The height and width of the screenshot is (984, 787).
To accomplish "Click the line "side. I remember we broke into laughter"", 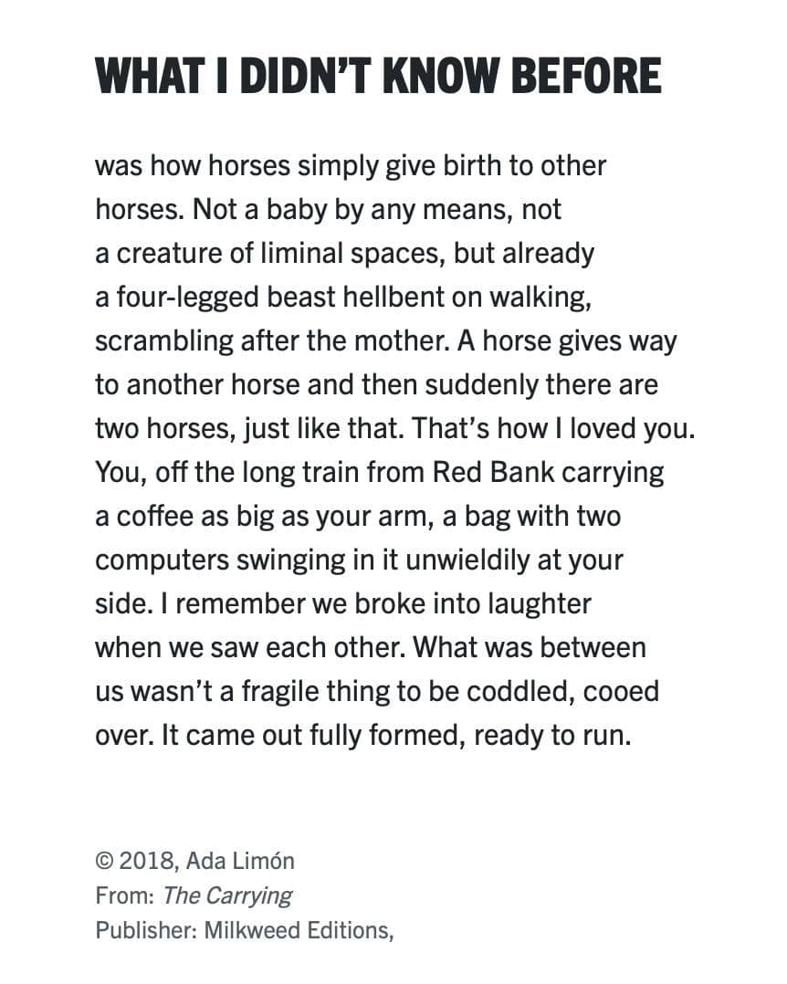I will [343, 603].
